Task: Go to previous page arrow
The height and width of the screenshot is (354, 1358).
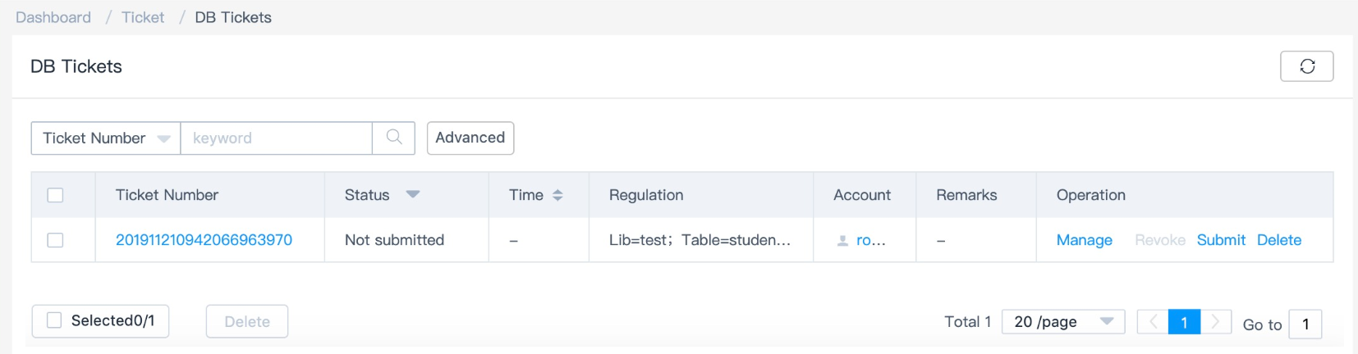Action: coord(1153,322)
